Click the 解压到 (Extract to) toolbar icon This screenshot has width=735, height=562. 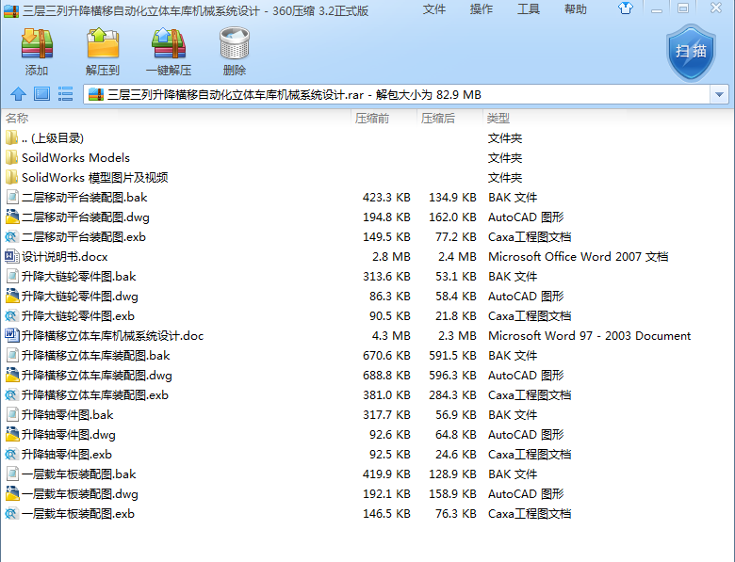(x=103, y=43)
